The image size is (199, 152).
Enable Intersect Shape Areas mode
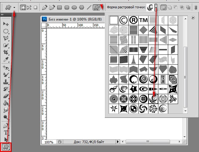[182, 7]
